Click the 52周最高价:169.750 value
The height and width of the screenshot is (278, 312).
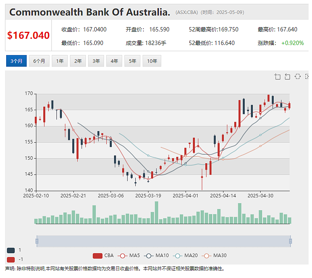pos(213,29)
